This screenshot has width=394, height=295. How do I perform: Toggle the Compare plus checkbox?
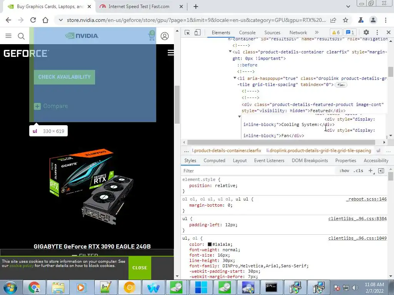point(37,106)
